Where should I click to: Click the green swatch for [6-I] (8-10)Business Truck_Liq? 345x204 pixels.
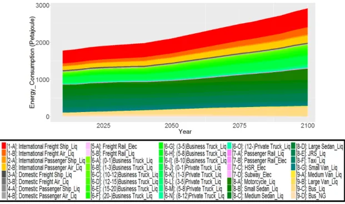tap(161, 160)
